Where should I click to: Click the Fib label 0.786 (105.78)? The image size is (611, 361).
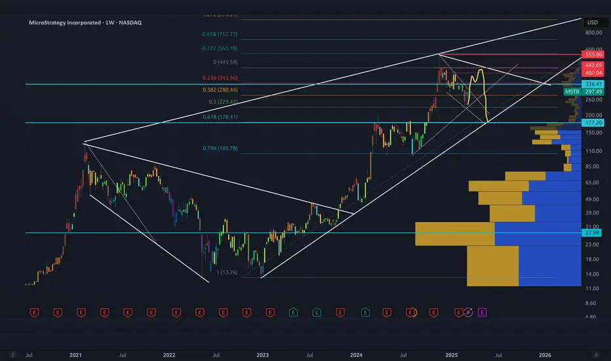tap(220, 148)
